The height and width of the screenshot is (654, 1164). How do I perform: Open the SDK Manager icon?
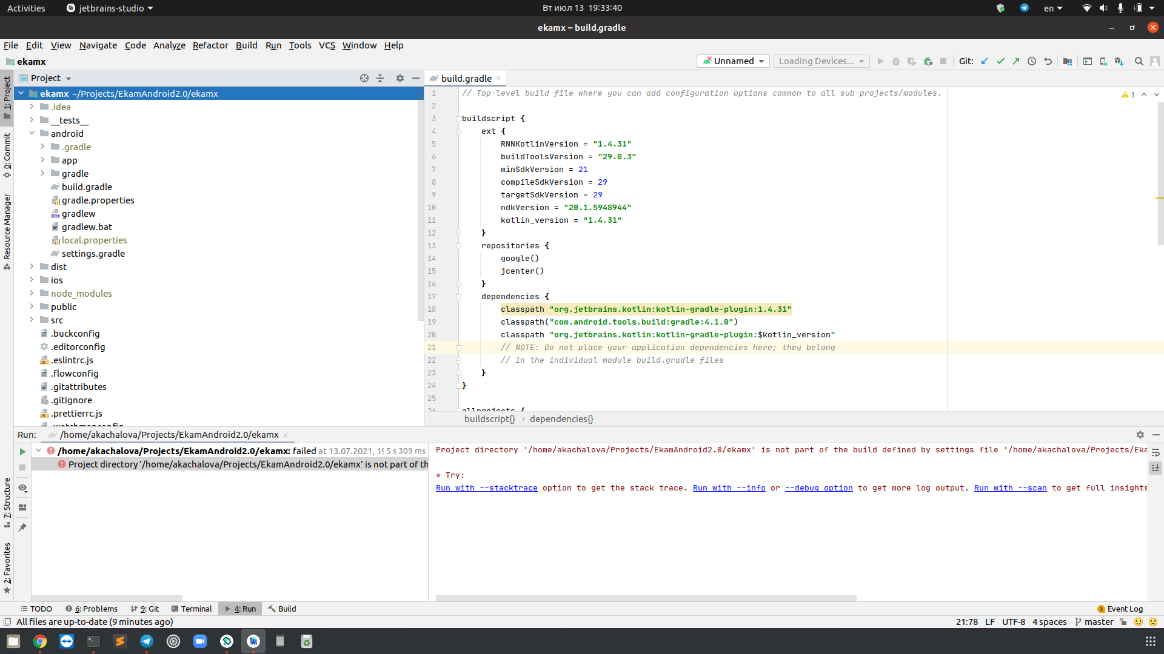1119,61
